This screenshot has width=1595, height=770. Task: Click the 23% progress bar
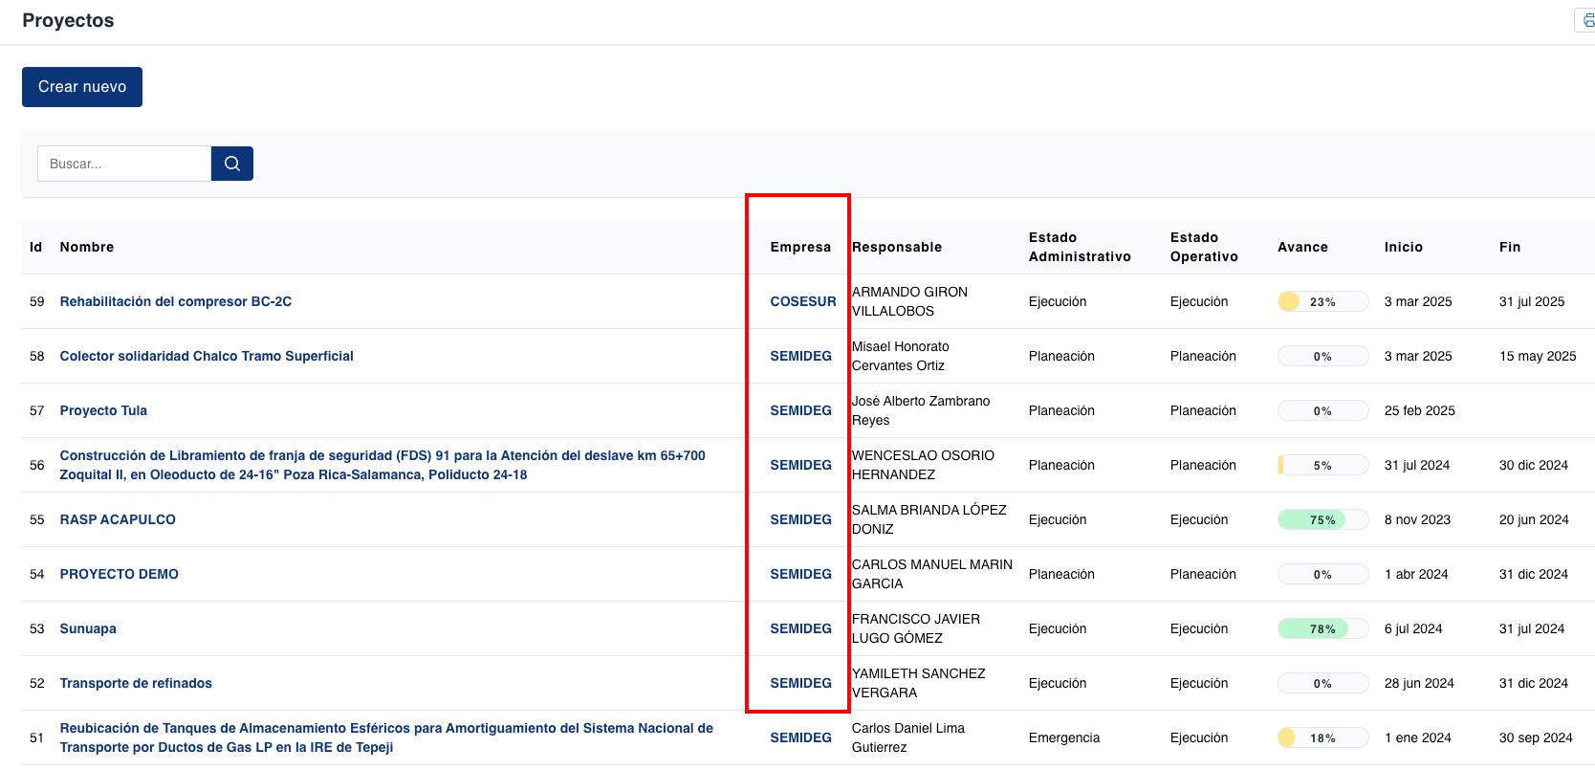pyautogui.click(x=1322, y=301)
